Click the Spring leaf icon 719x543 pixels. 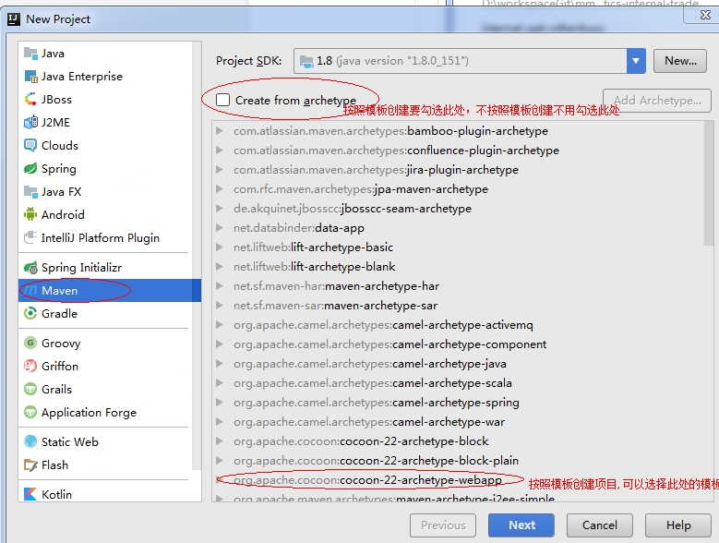tap(30, 168)
